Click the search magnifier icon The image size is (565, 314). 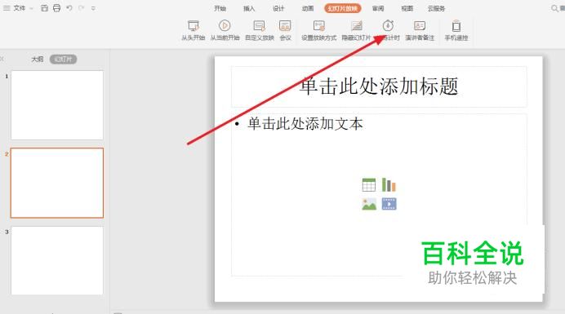[554, 8]
